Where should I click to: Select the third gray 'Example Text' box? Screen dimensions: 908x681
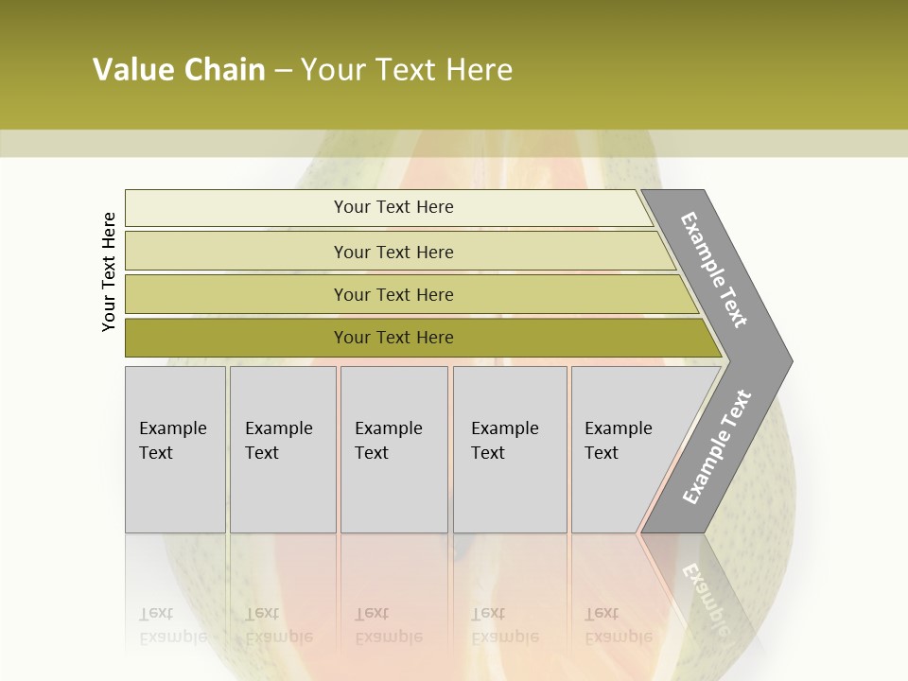tap(394, 449)
